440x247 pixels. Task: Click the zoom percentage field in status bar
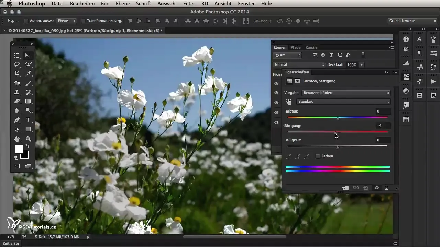tap(11, 237)
